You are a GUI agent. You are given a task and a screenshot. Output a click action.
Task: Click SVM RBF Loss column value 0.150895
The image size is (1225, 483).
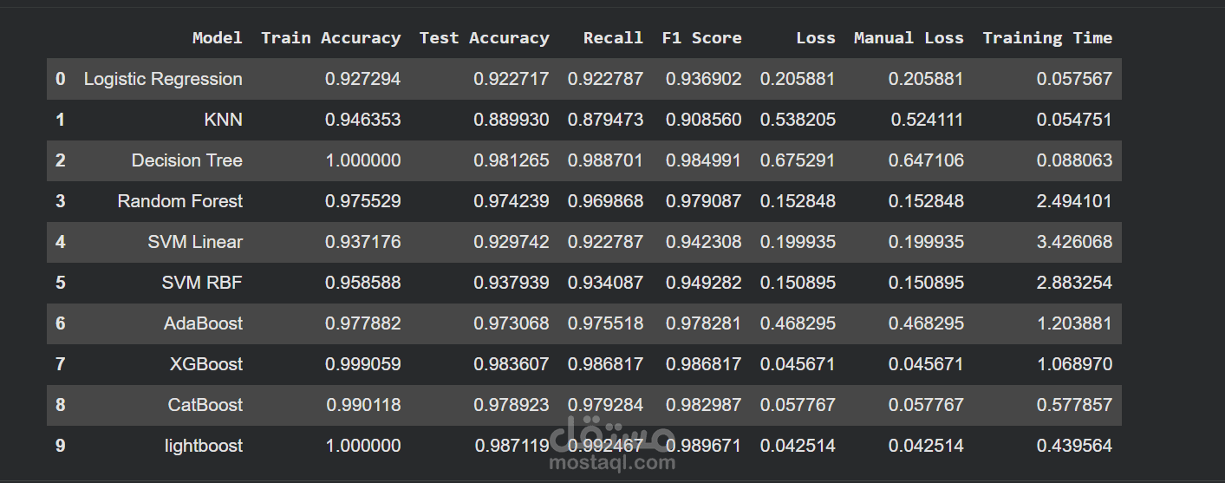click(798, 283)
